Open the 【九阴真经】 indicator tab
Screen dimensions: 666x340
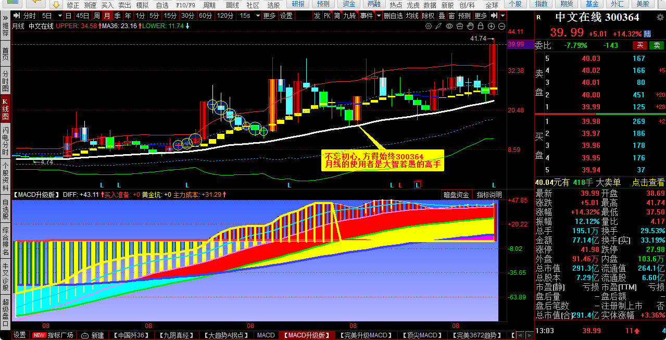tap(176, 335)
